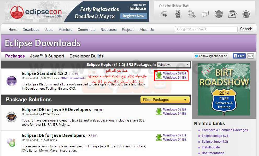Download Java EE Developers Windows 32 Bit
The width and height of the screenshot is (259, 156).
(175, 109)
